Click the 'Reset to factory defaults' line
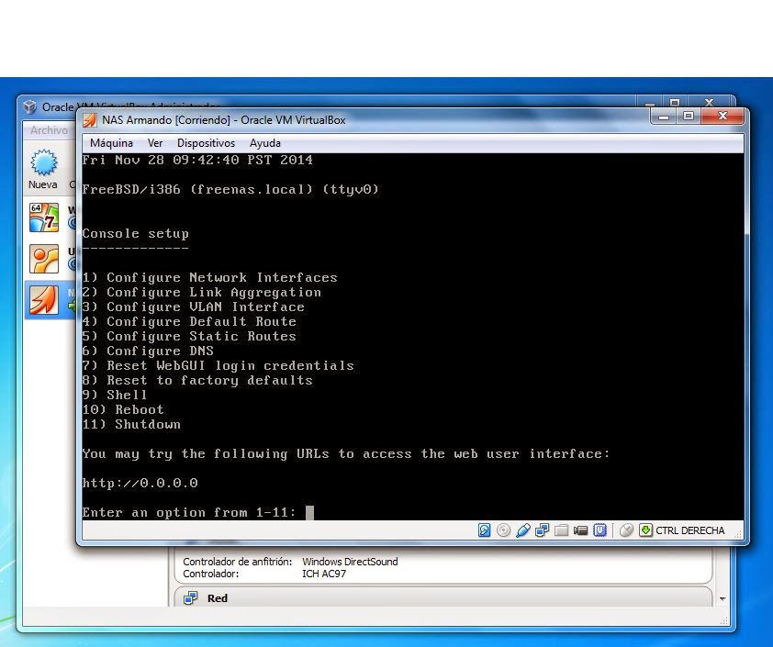773x647 pixels. point(197,381)
